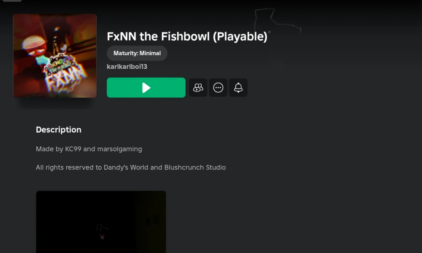The image size is (422, 253).
Task: Open the play-with-friends party icon
Action: coord(198,88)
